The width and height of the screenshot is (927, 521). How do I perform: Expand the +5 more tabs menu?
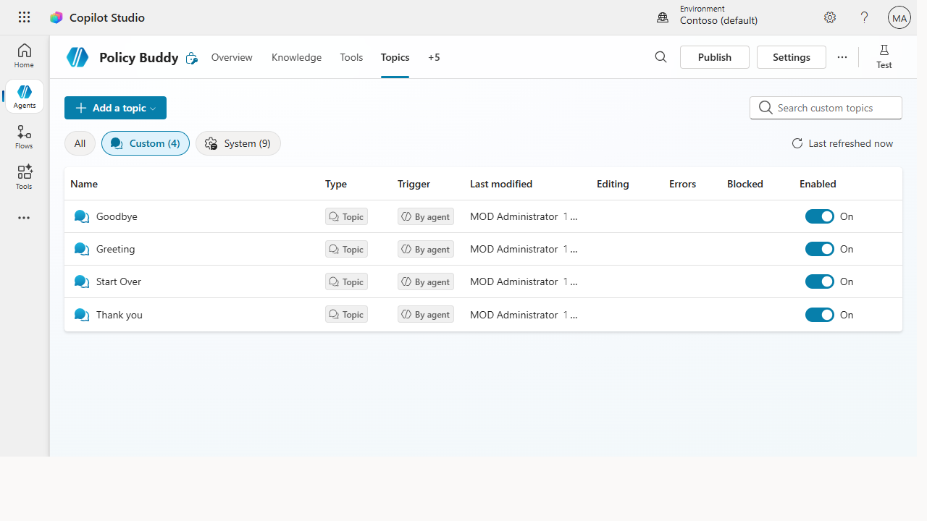click(434, 57)
